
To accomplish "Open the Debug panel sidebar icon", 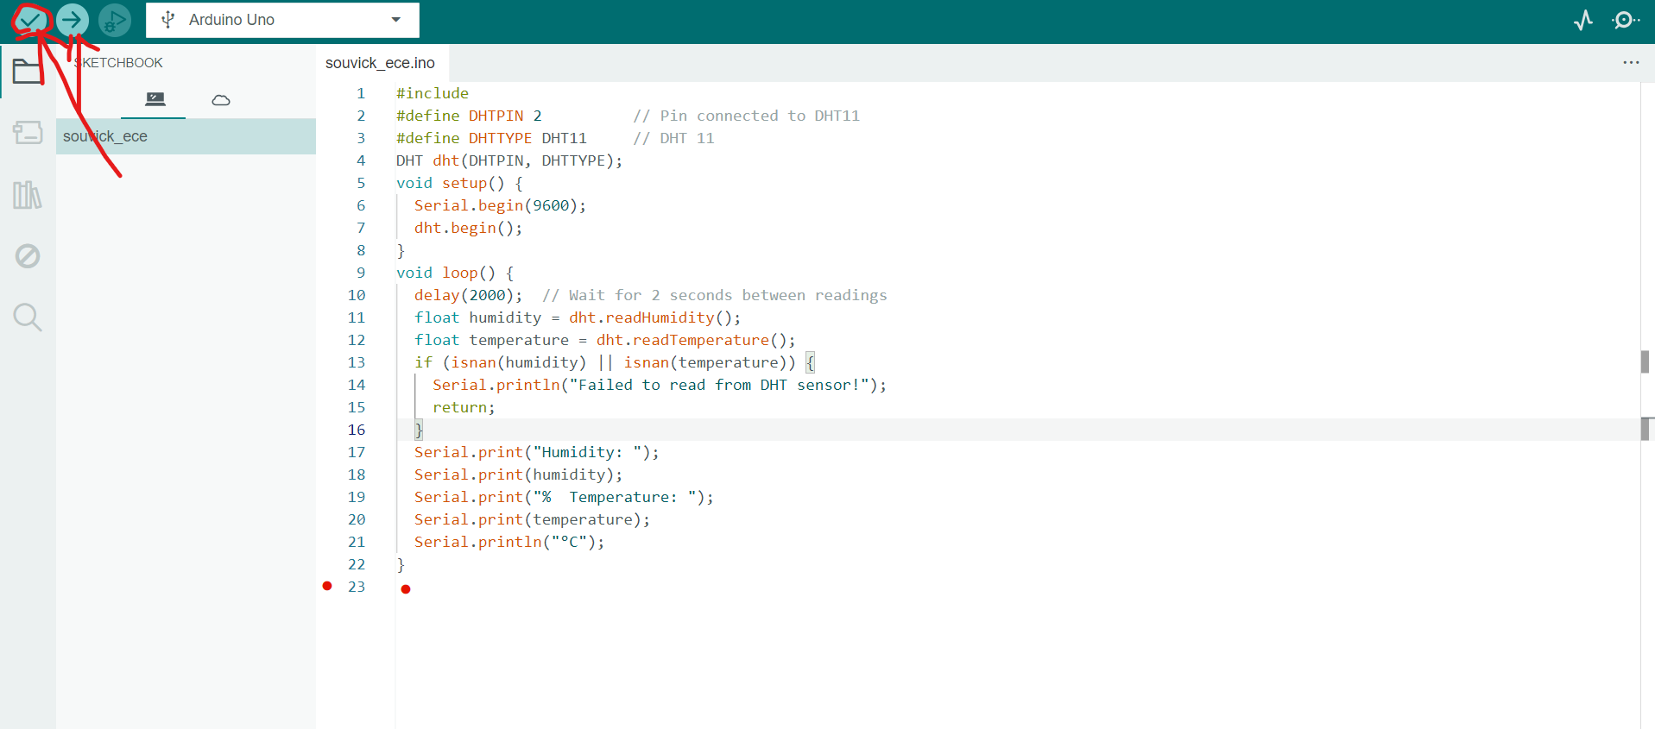I will [x=28, y=256].
